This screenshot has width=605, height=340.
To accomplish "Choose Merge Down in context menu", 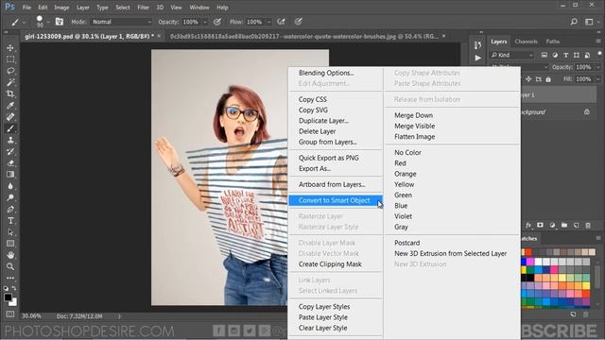I will coord(414,115).
